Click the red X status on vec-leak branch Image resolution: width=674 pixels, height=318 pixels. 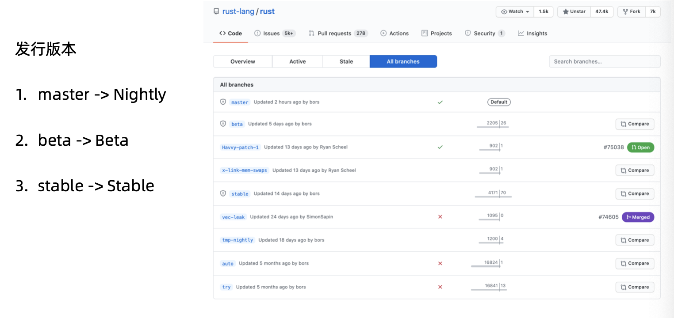(x=440, y=217)
